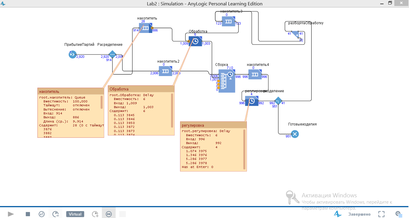Image resolution: width=409 pixels, height=218 pixels.
Task: Click the накопитель3 queue block
Action: coord(228,22)
